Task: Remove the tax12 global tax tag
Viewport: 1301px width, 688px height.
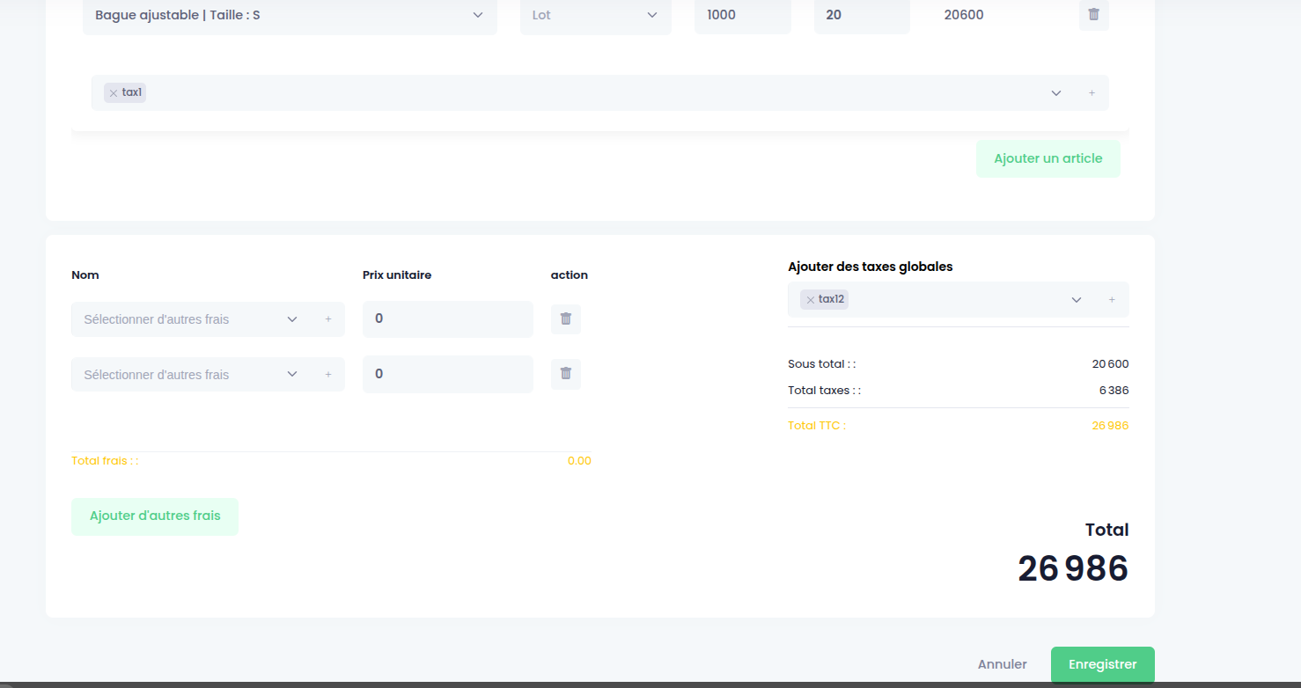Action: click(810, 300)
